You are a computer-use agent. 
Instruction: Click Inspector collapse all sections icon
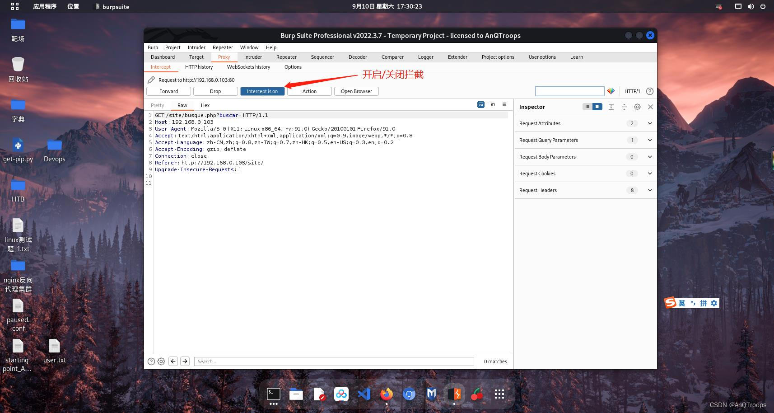(x=624, y=107)
